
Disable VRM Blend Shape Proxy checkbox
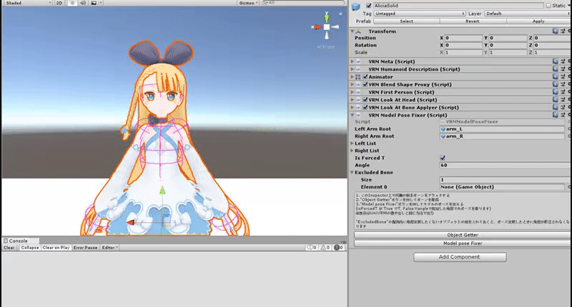click(365, 84)
